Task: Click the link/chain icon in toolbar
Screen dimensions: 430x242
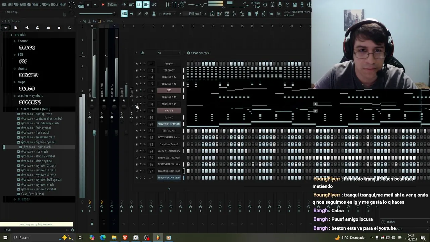Action: coord(146,14)
